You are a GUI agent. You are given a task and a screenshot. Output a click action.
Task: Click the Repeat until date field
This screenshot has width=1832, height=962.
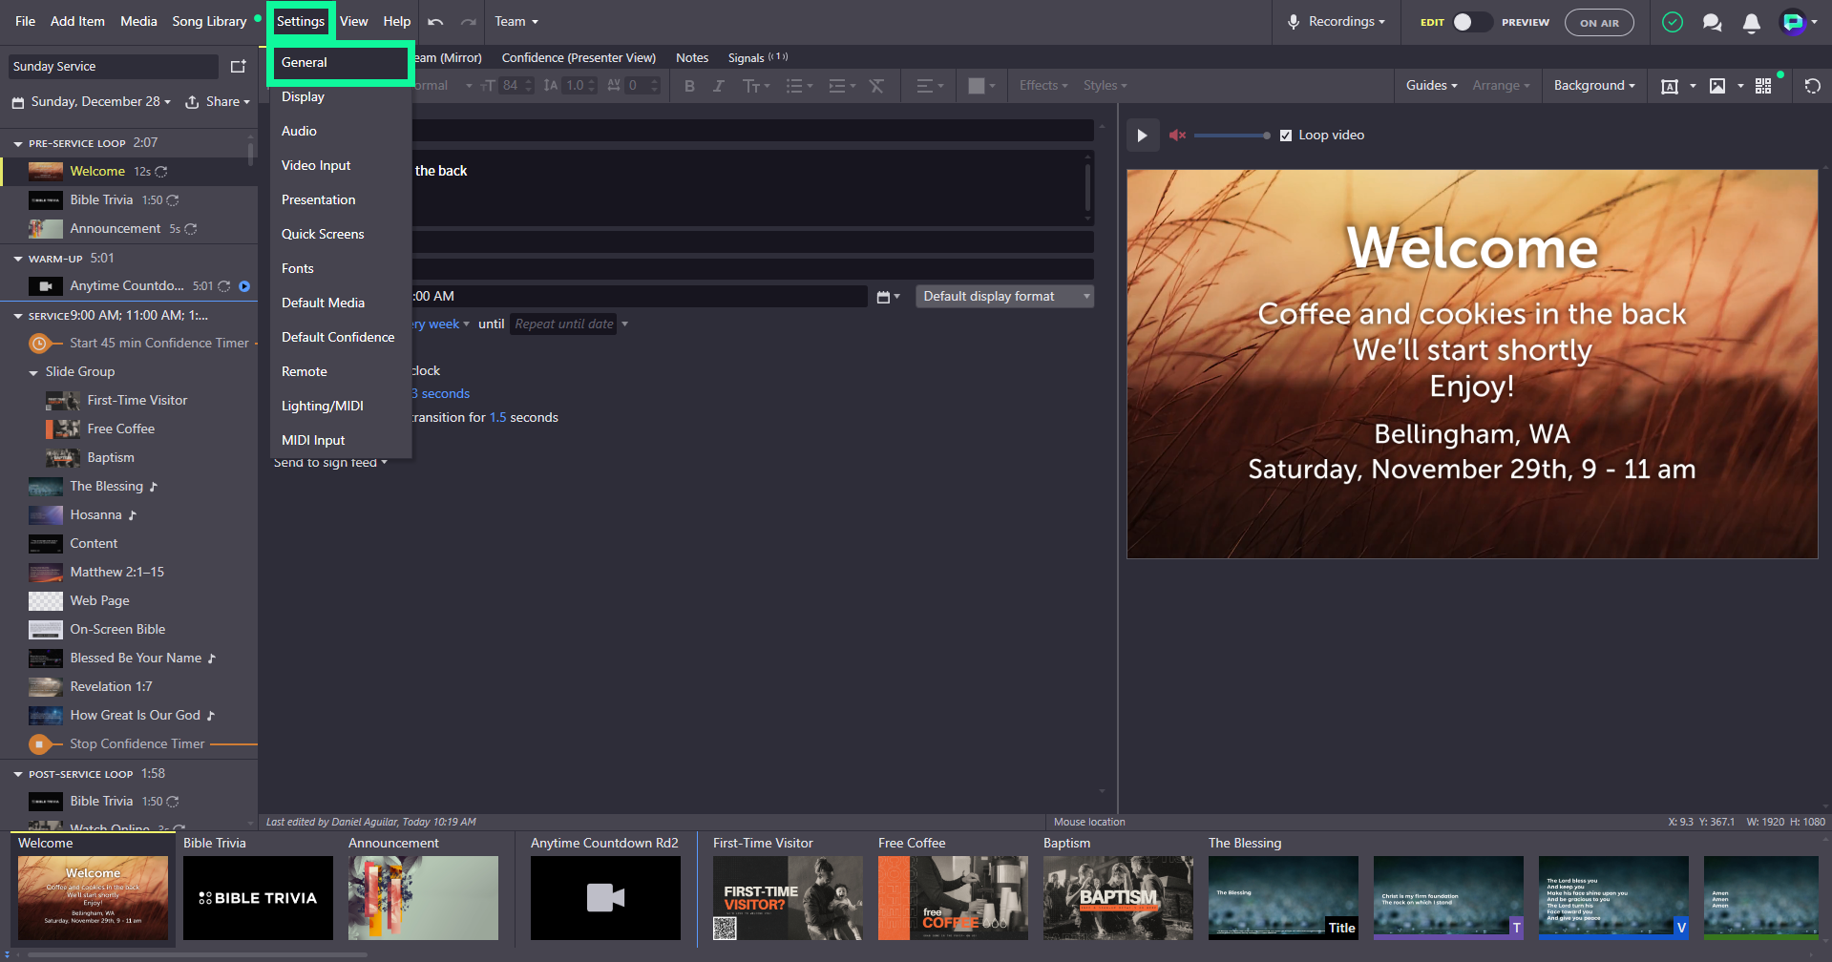click(563, 324)
